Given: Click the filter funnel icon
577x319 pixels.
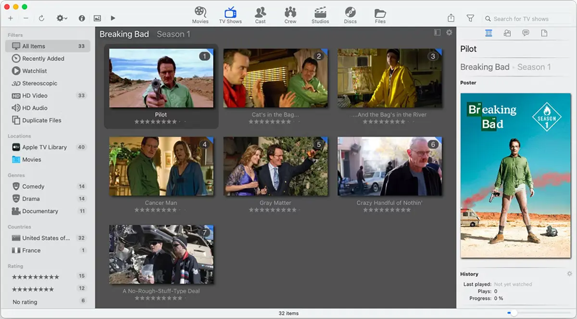Looking at the screenshot, I should 470,18.
